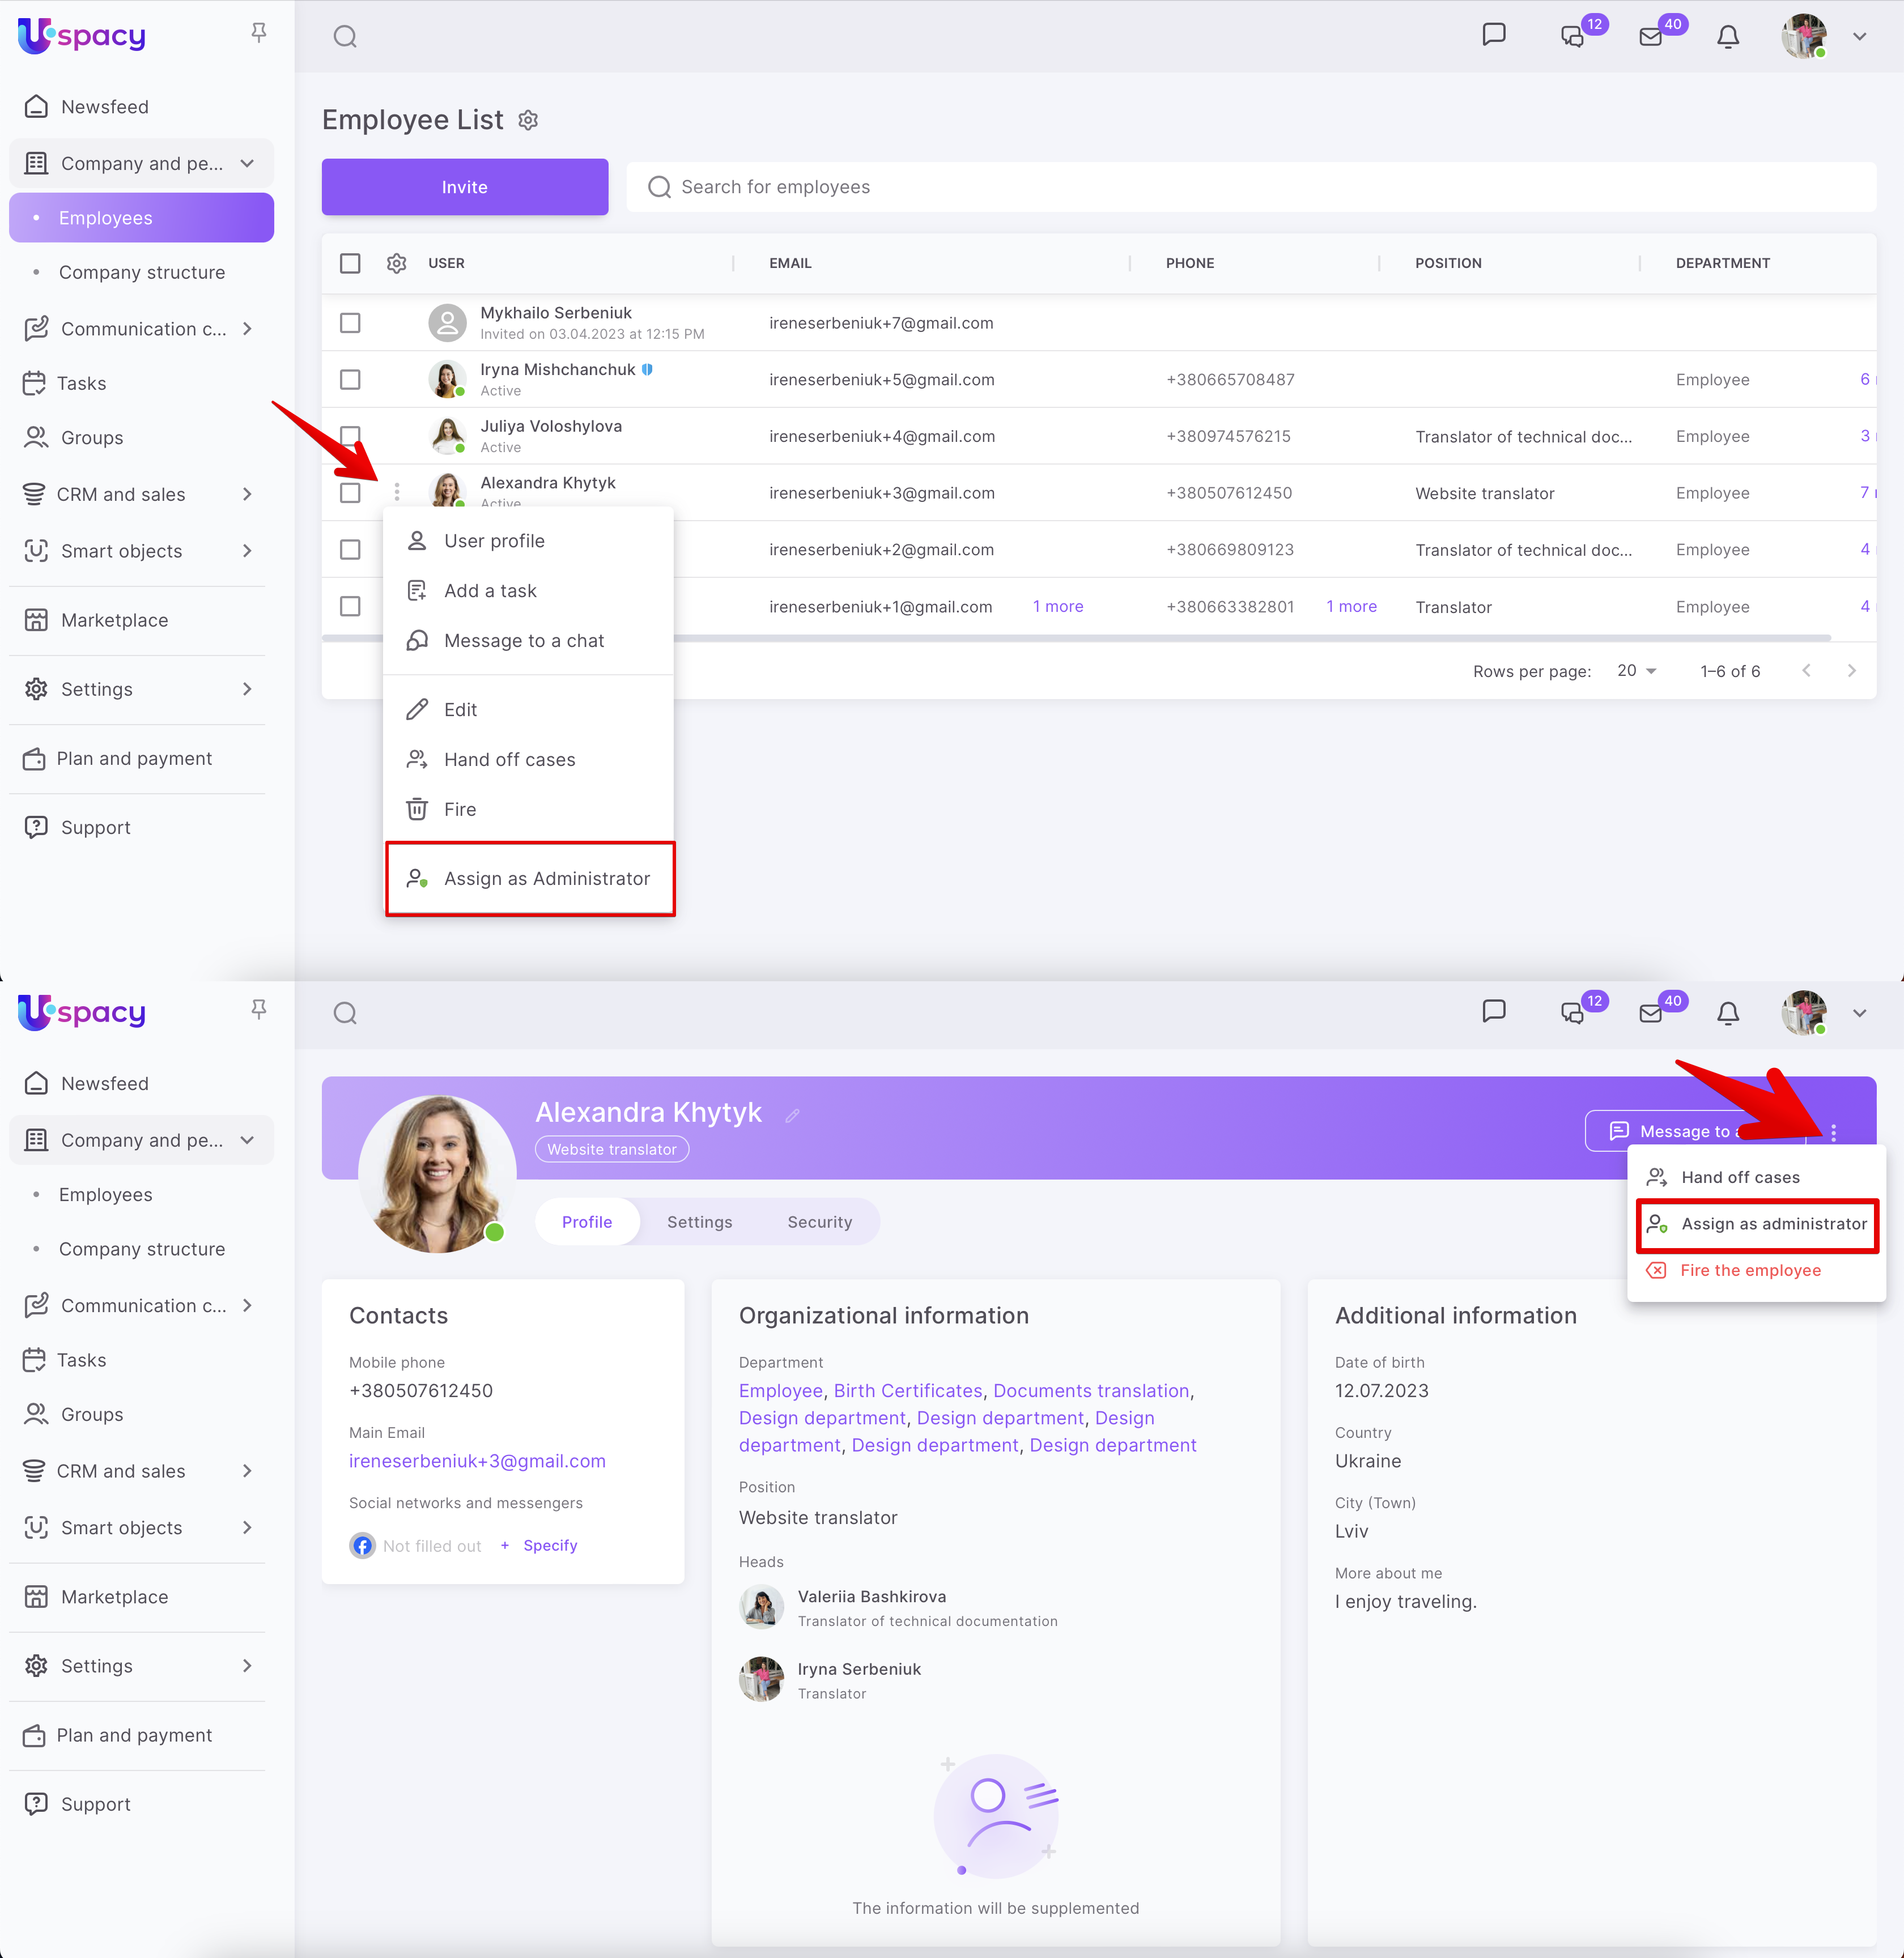Click the Facebook icon under Social networks
The image size is (1904, 1958).
point(362,1545)
